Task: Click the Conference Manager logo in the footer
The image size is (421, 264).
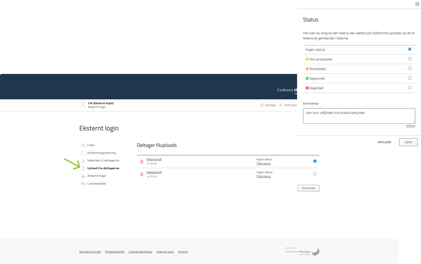Action: 302,251
